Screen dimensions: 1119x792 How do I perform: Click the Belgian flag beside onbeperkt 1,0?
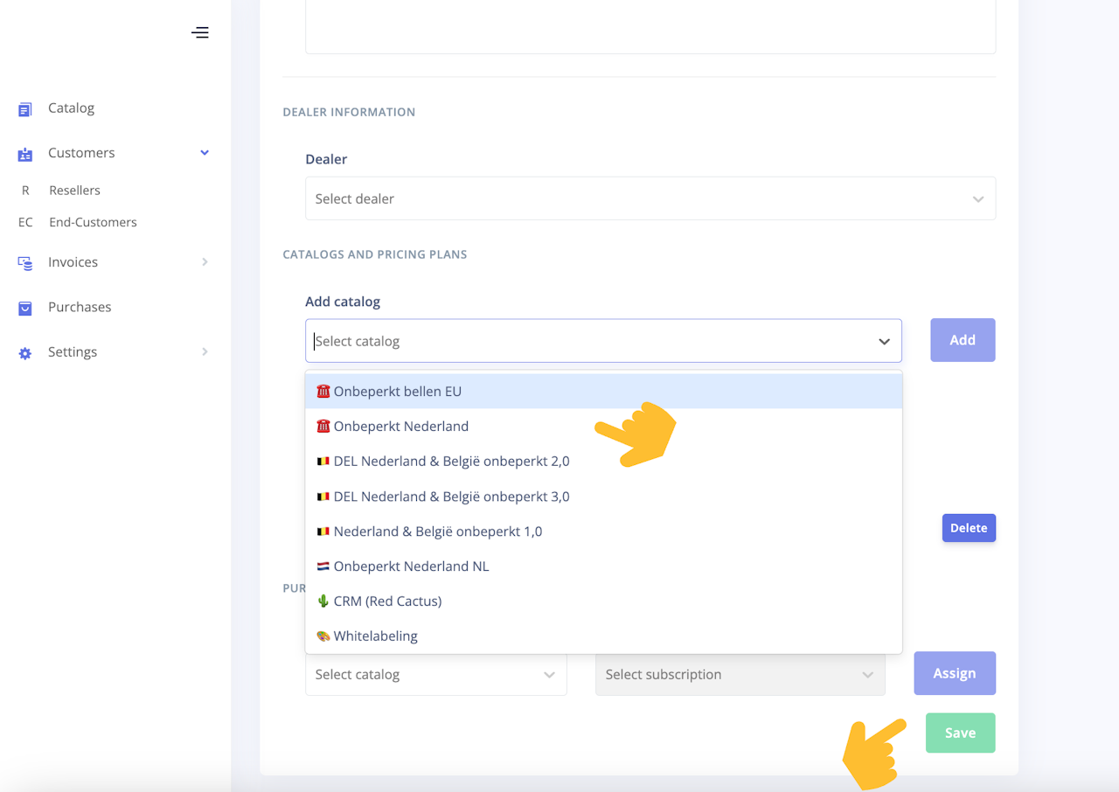tap(323, 531)
